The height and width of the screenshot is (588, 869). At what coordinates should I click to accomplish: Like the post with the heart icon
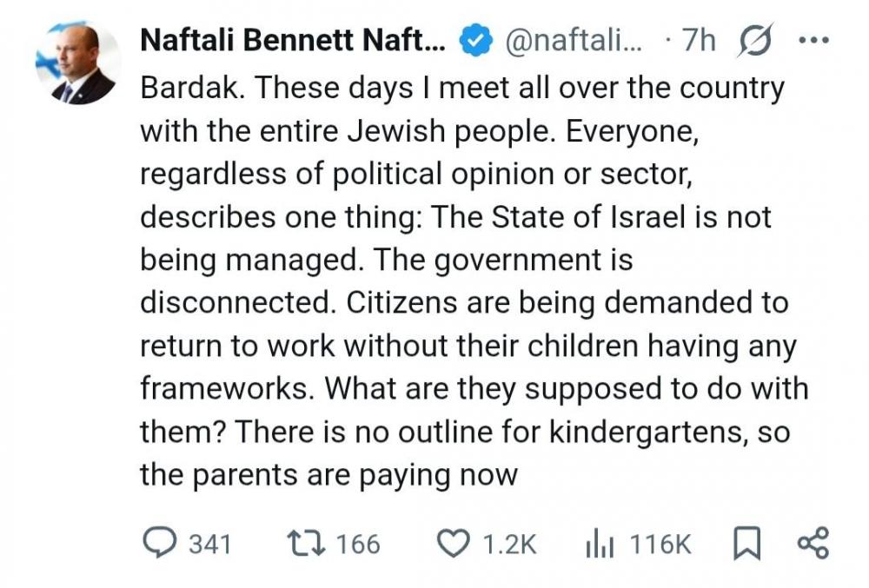point(452,544)
